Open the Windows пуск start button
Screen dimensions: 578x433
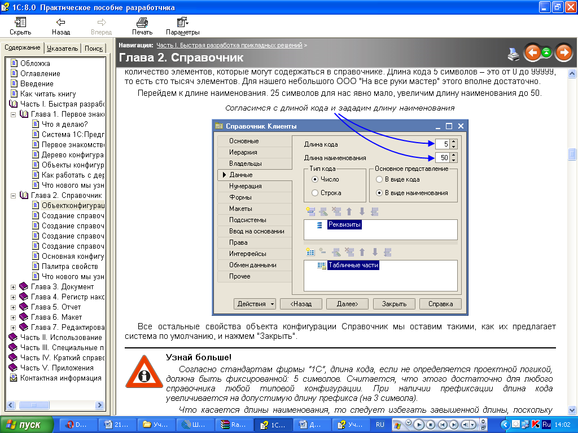(27, 425)
